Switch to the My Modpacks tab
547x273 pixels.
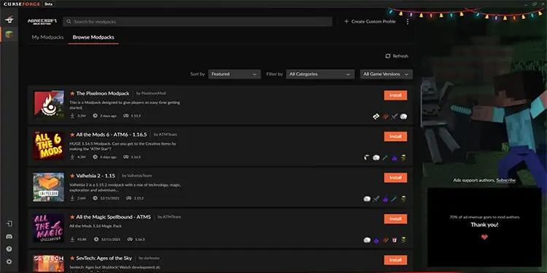47,37
